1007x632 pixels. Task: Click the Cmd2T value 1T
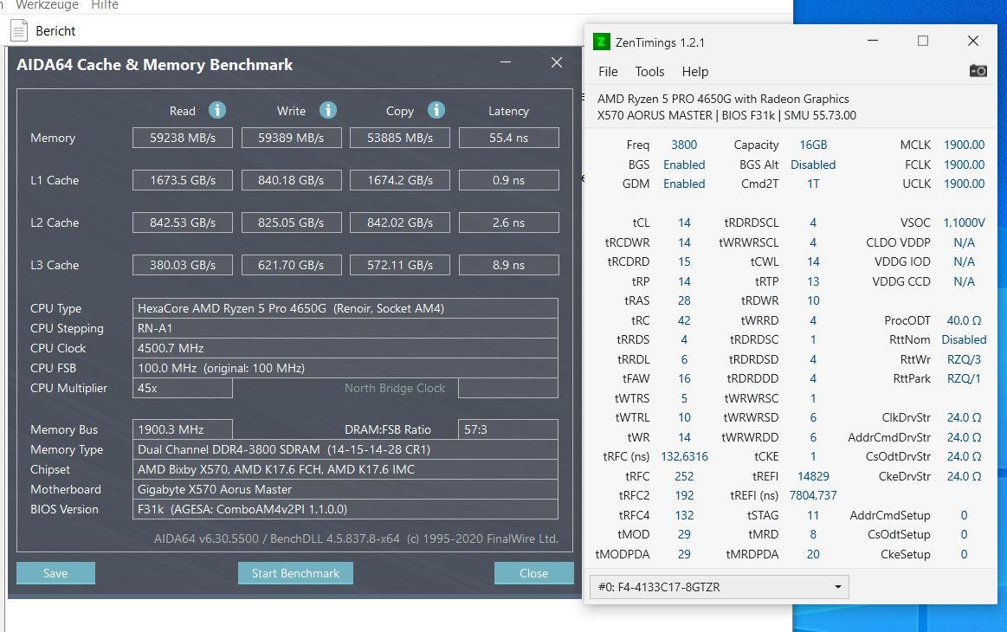coord(813,184)
